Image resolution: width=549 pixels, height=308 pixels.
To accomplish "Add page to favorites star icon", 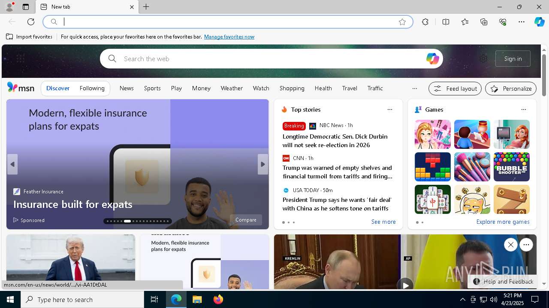I will [x=402, y=22].
